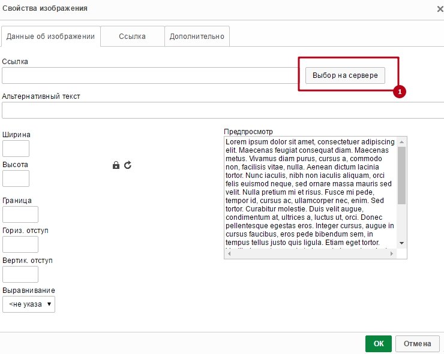Focus the Альтернативный текст field

[x=223, y=110]
